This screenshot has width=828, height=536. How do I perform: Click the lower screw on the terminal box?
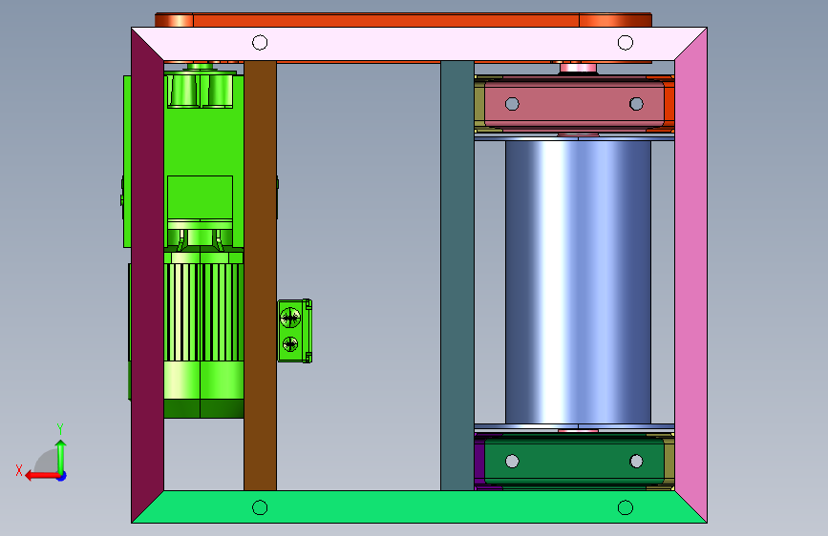click(x=290, y=344)
